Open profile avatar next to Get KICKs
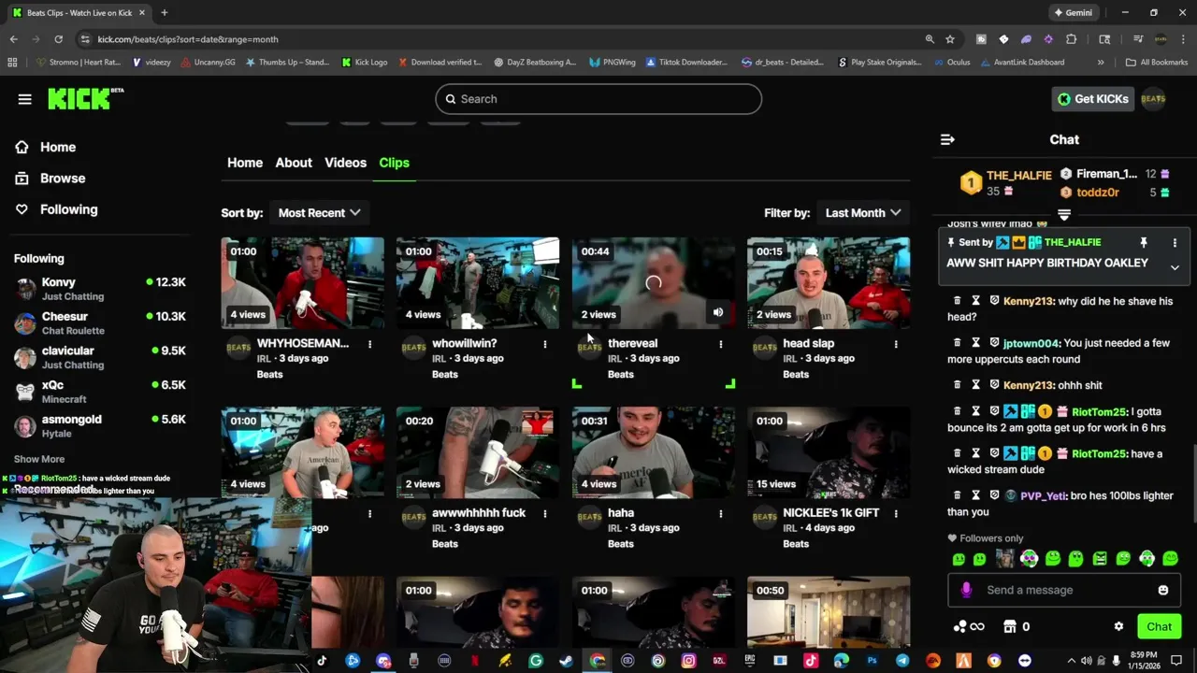1197x673 pixels. pos(1153,99)
